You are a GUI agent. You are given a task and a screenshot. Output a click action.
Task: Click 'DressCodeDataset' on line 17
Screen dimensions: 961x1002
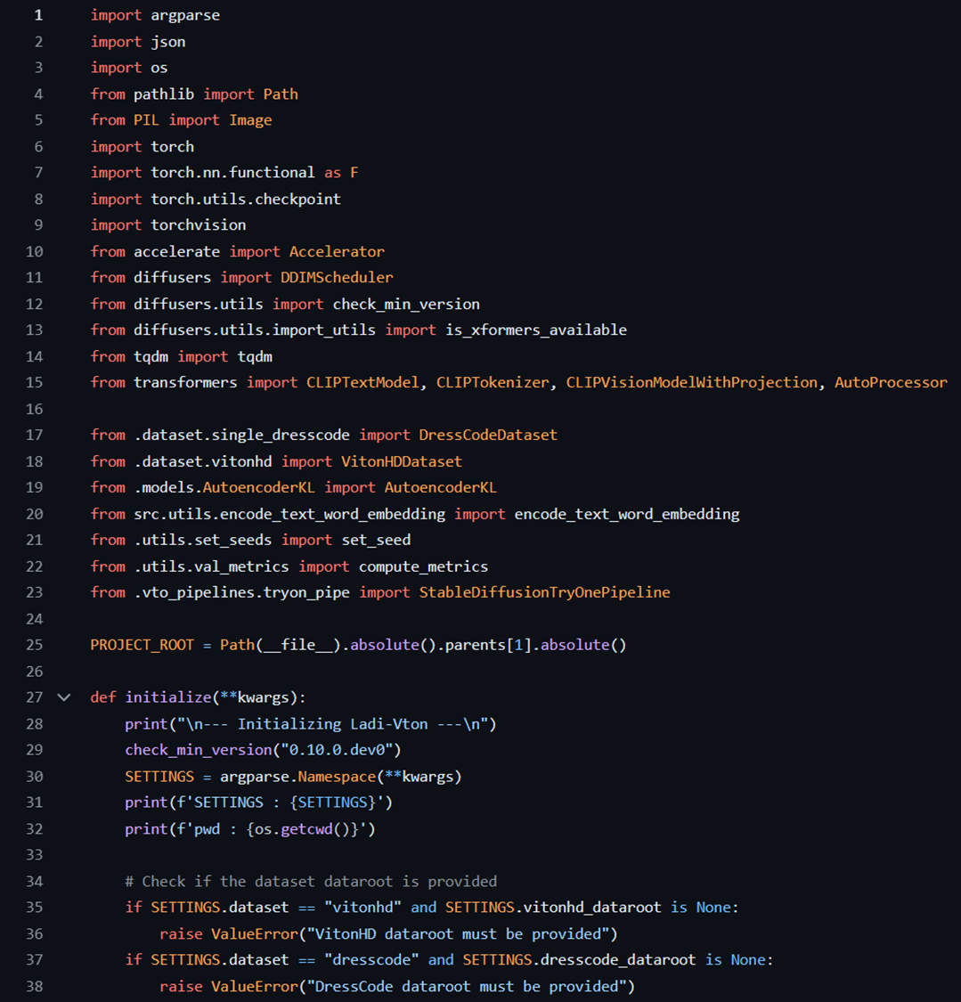[x=488, y=436]
